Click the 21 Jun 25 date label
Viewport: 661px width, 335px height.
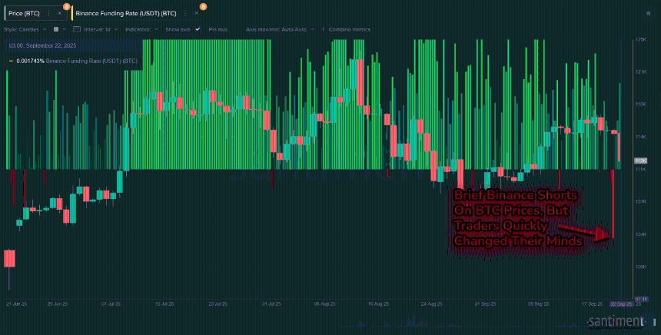16,303
